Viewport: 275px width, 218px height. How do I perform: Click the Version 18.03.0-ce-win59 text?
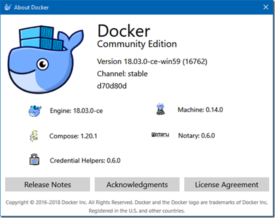click(x=152, y=62)
